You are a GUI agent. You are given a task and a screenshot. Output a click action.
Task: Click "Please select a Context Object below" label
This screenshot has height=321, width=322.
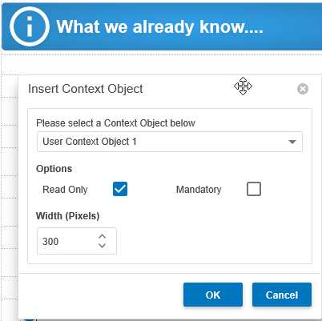[115, 123]
